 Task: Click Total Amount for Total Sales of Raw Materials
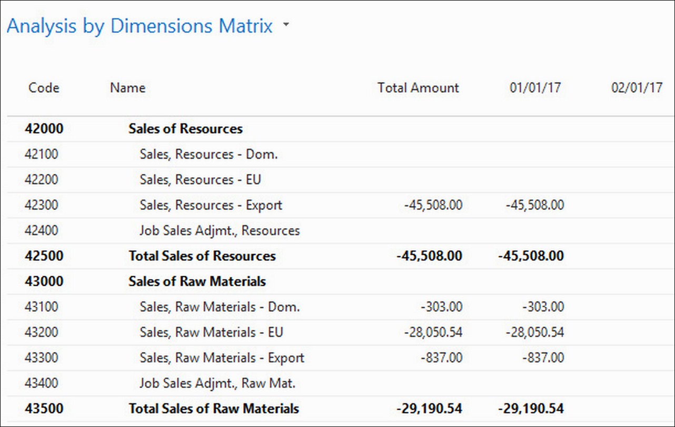pos(429,408)
